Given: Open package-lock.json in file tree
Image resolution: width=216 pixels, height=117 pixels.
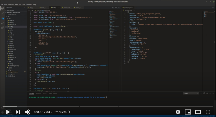Looking at the screenshot, I should [13, 72].
